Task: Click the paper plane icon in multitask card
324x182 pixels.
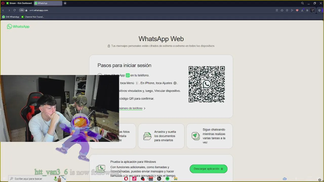Action: pos(195,136)
